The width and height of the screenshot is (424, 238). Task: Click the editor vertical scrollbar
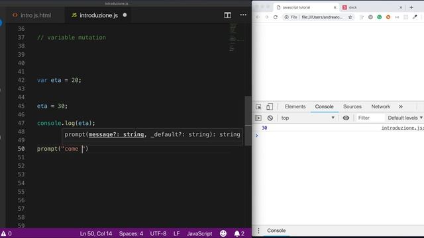248,121
